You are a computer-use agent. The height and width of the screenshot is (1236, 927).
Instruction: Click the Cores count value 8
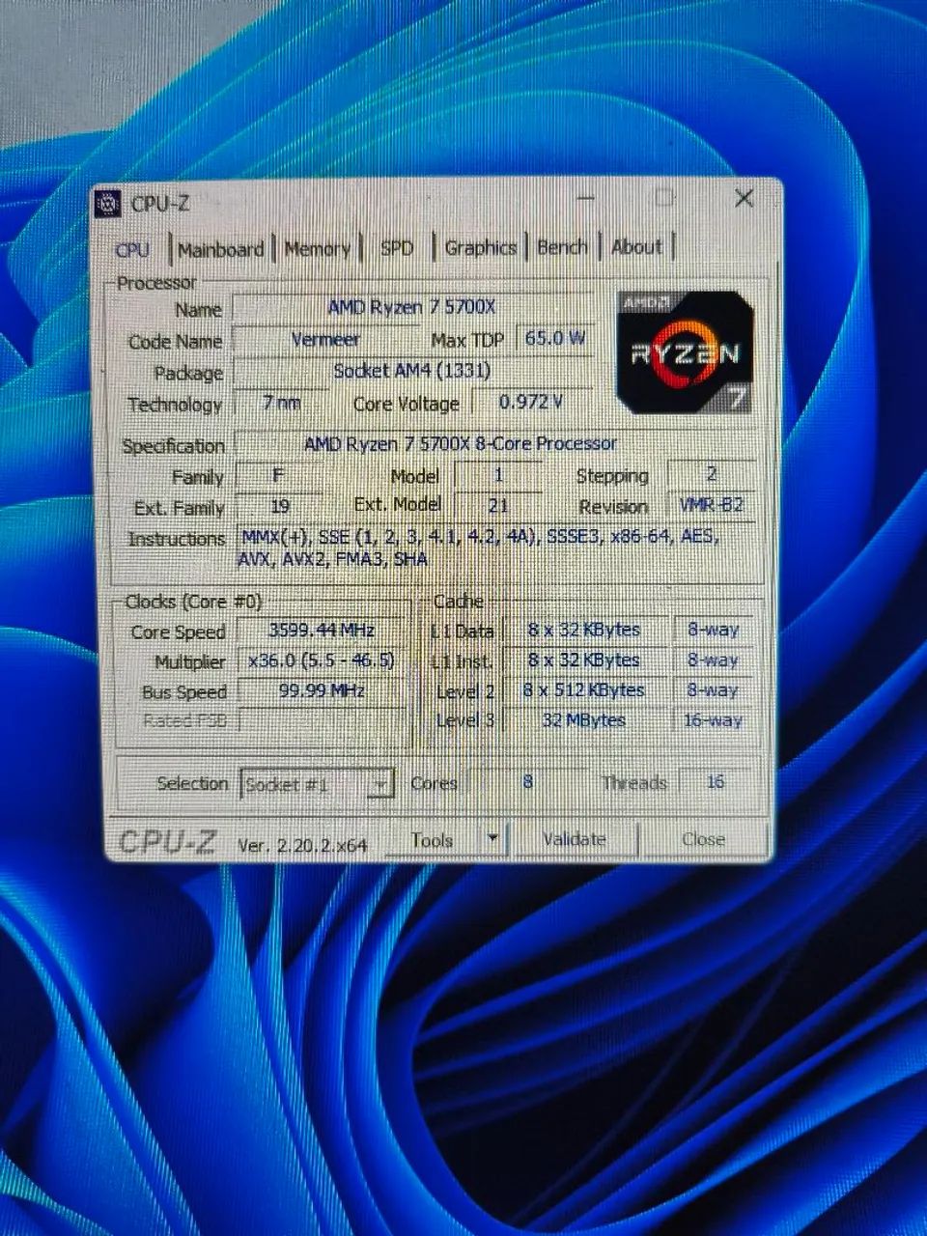527,781
